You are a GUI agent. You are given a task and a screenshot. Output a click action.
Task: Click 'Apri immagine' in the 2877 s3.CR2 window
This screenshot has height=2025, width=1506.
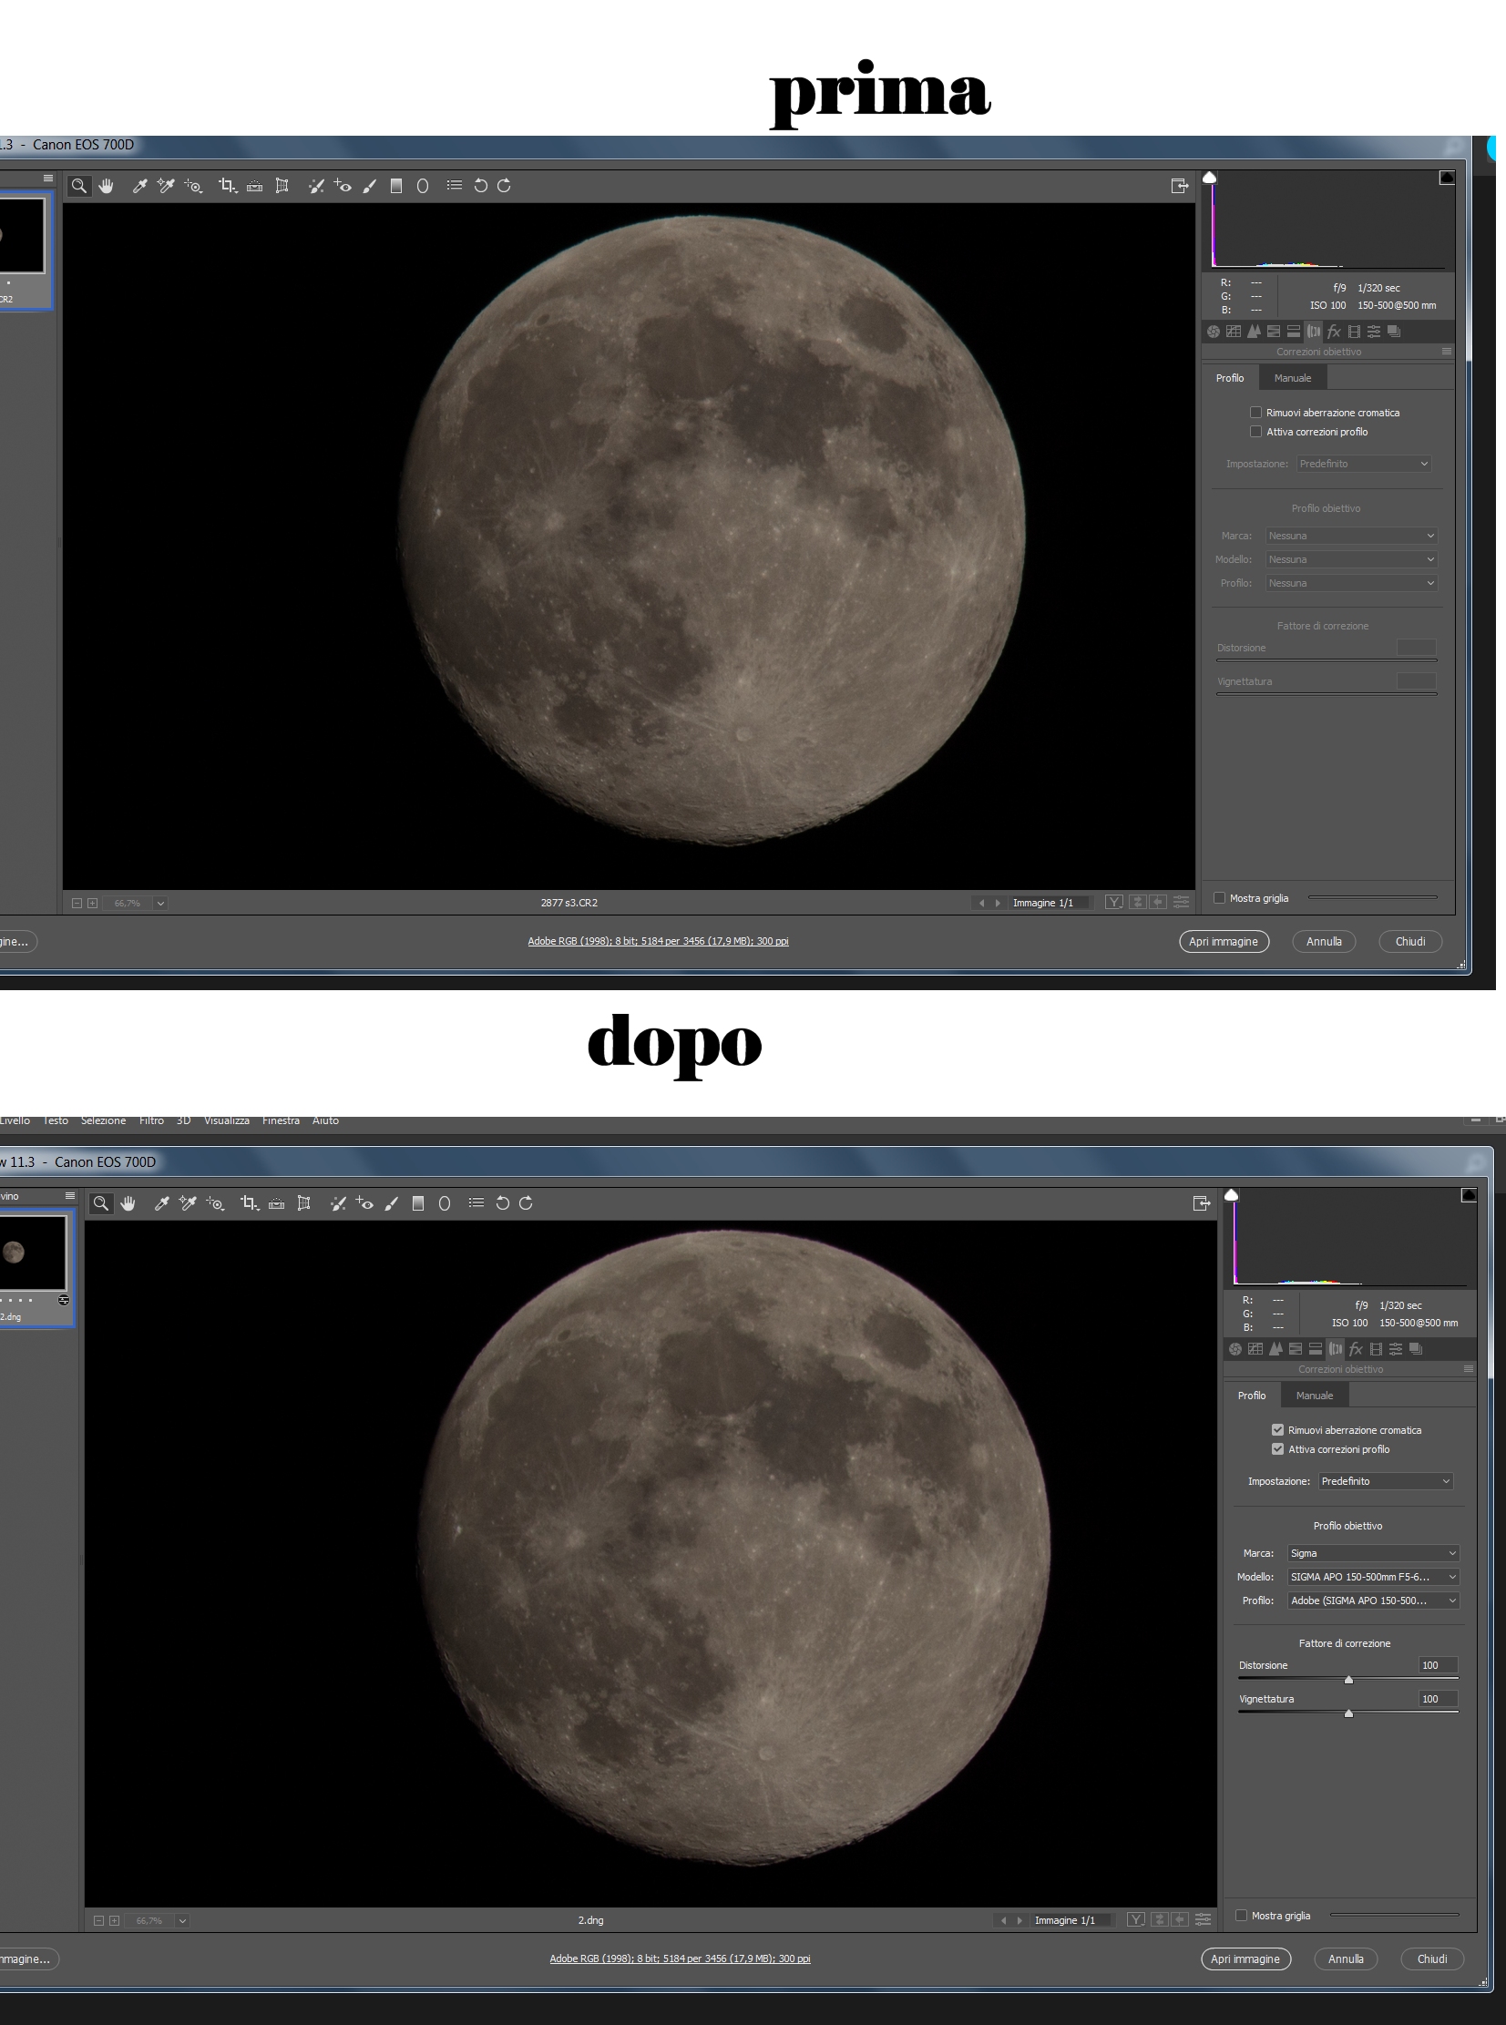click(x=1224, y=941)
